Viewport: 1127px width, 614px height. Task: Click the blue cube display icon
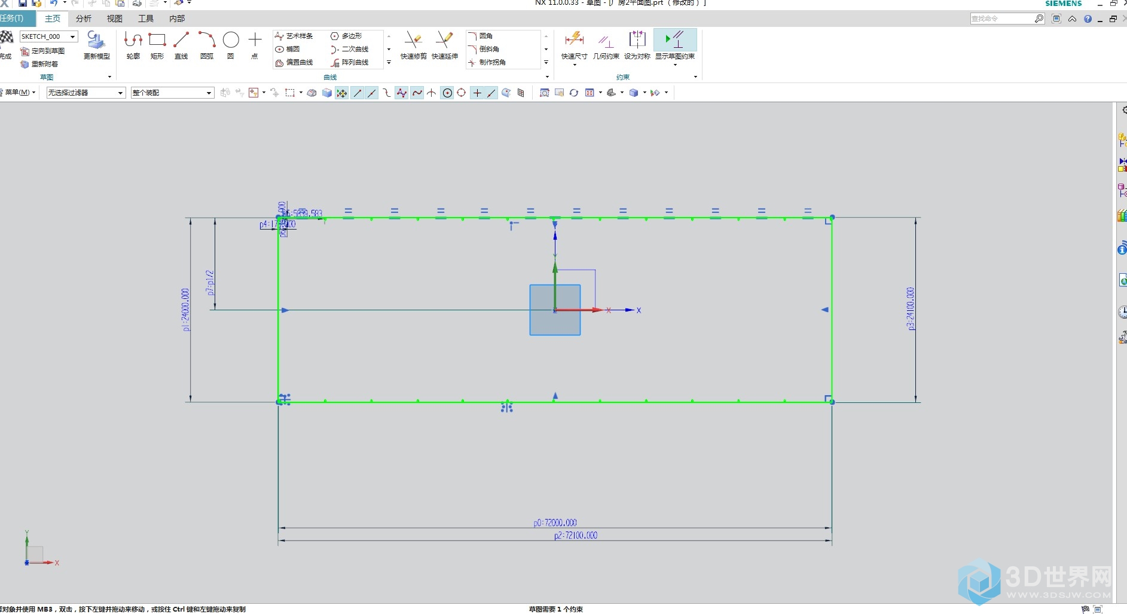[634, 93]
